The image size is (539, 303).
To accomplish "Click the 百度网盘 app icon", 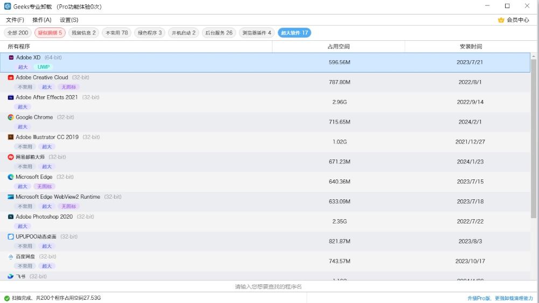I will (11, 257).
